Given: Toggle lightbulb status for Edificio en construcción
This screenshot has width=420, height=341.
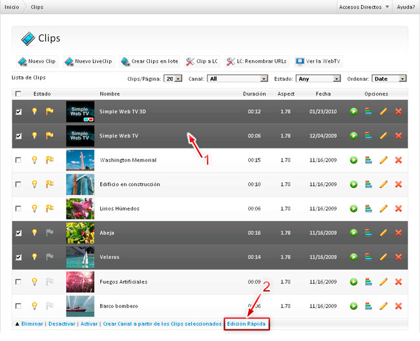Looking at the screenshot, I should click(34, 184).
